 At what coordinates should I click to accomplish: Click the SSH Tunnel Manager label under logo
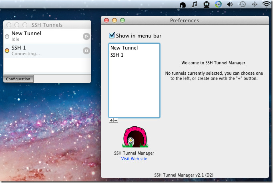click(x=134, y=153)
